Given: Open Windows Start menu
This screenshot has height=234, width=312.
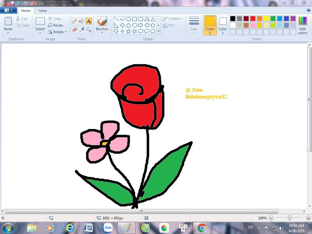Looking at the screenshot, I should pos(8,228).
